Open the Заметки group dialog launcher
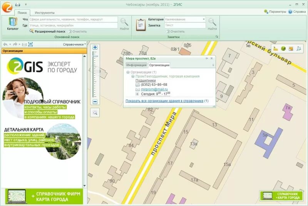The image size is (308, 206). (x=217, y=37)
